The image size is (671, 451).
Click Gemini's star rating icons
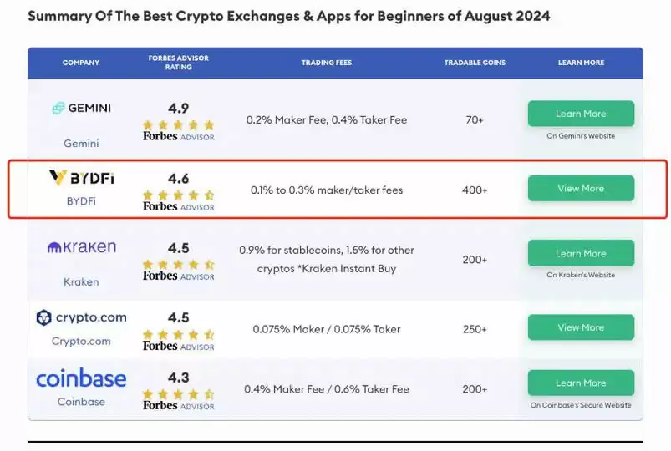click(178, 124)
